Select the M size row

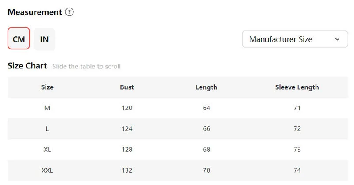pos(47,108)
